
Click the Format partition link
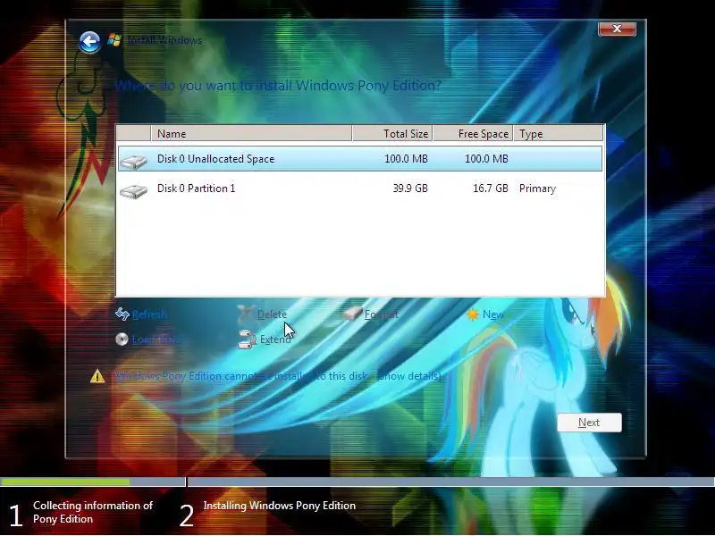382,314
